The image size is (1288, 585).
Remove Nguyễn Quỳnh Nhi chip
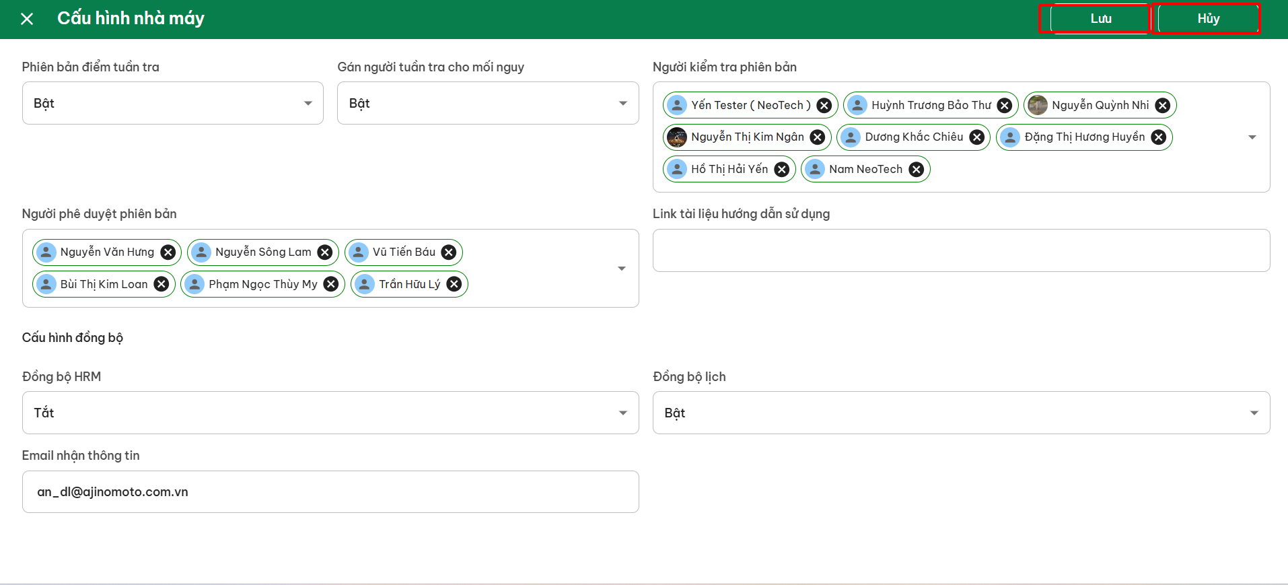click(x=1162, y=105)
